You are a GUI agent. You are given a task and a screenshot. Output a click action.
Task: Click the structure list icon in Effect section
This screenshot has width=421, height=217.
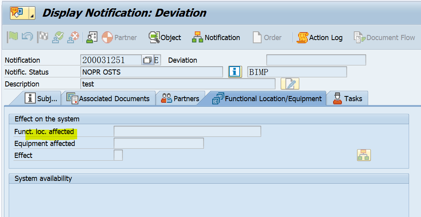(364, 155)
